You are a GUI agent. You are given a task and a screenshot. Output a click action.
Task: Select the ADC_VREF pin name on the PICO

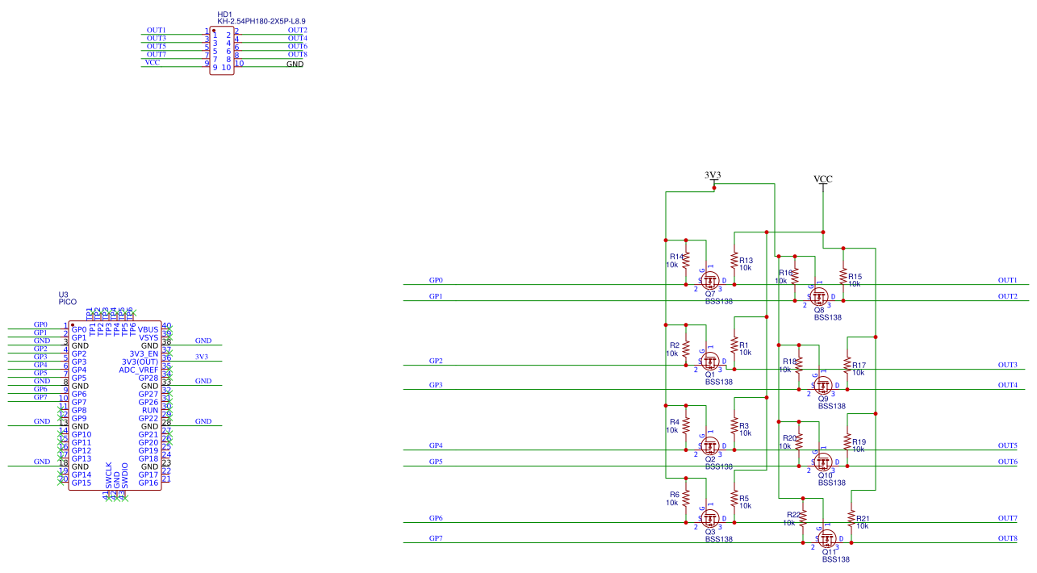click(139, 370)
